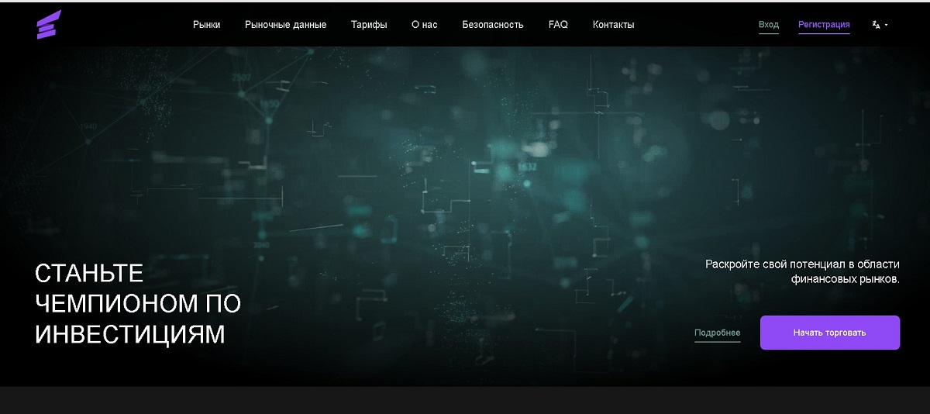The width and height of the screenshot is (930, 414).
Task: Click Контакты in the top navigation
Action: coord(613,25)
